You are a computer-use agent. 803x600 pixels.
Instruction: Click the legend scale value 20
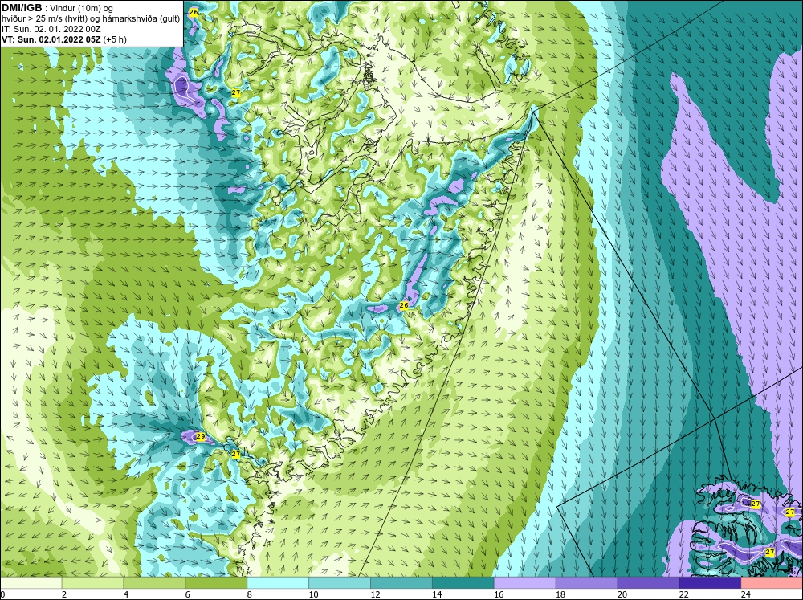pos(622,594)
